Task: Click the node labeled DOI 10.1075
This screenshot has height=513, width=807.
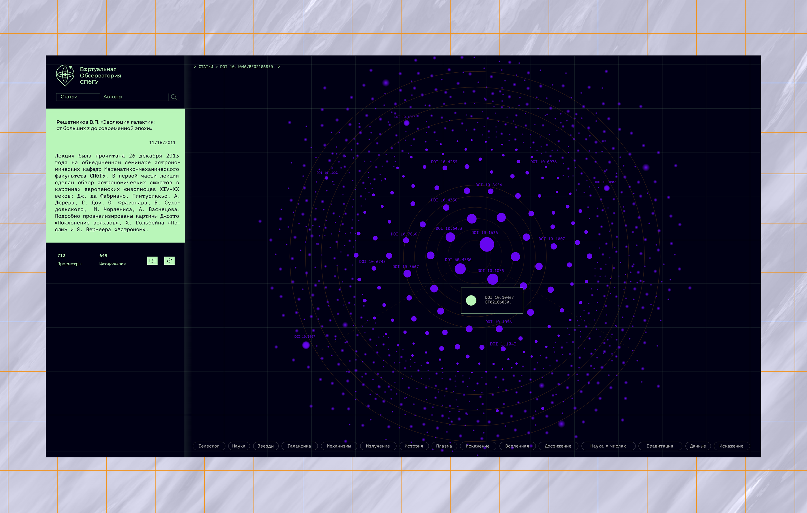Action: 492,279
